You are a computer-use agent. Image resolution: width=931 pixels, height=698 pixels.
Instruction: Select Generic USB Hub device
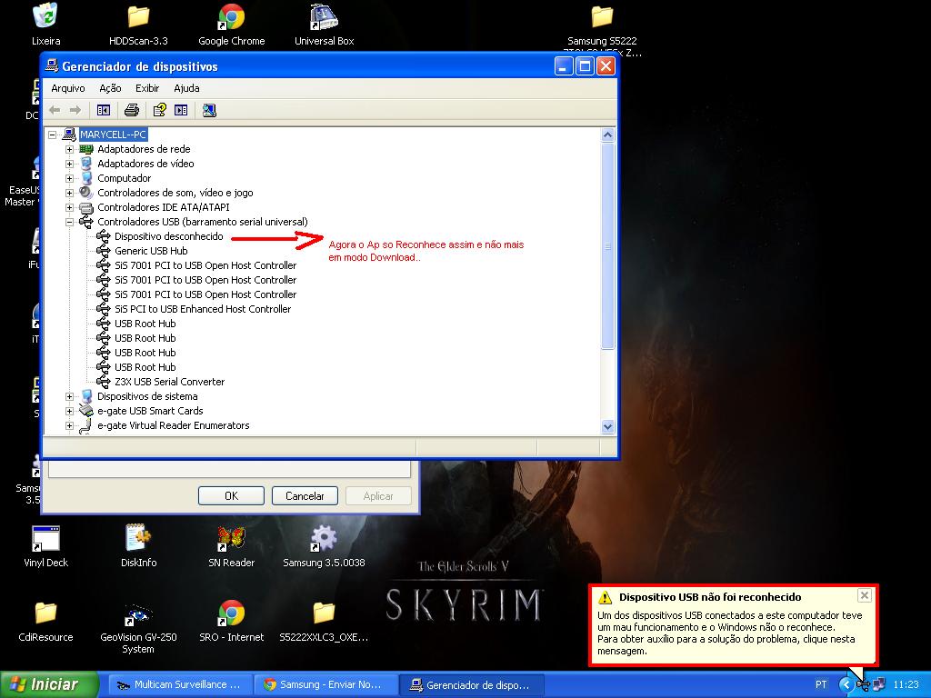pos(151,251)
